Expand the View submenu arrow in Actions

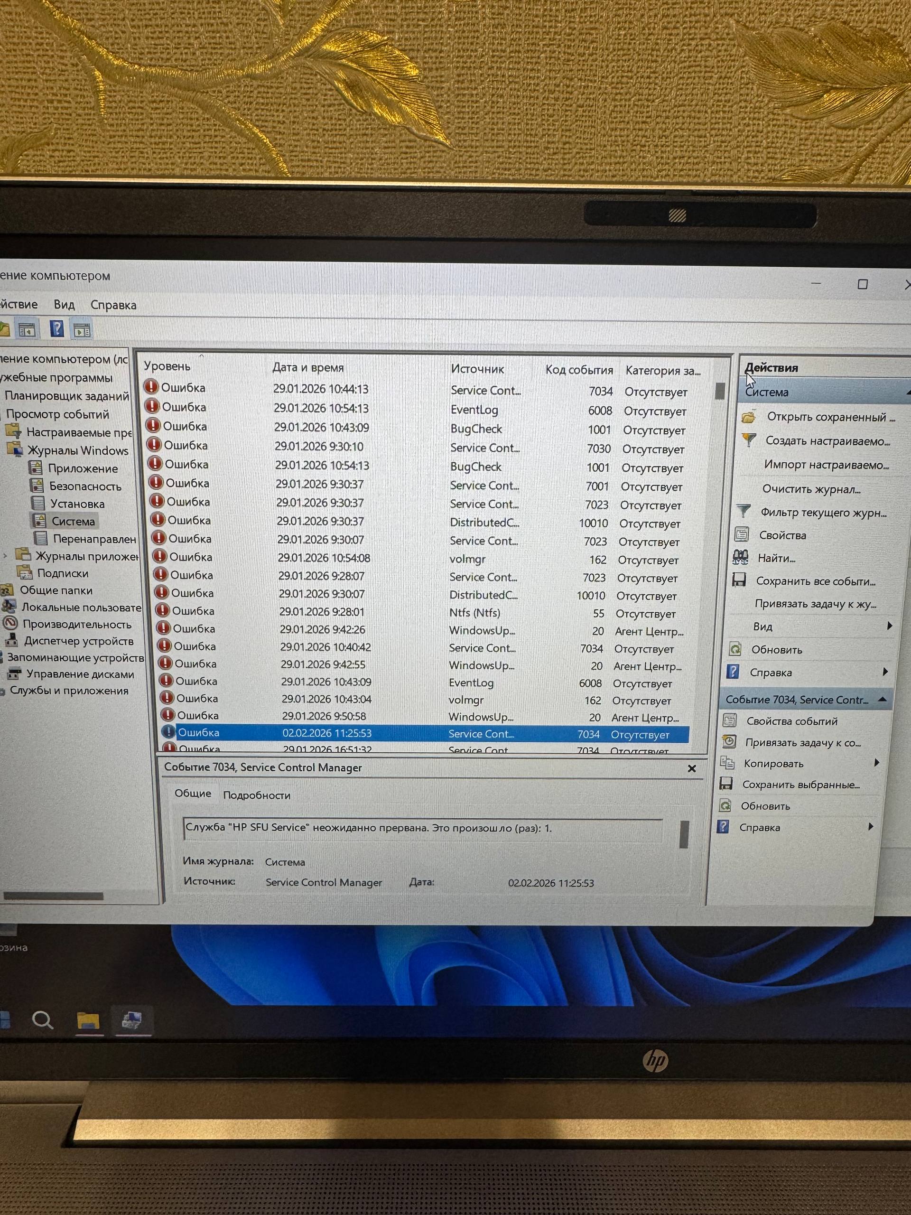pos(889,626)
